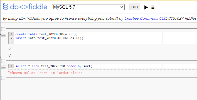Click the plus icon above the create table batch
Screen dimensions: 197x100
coord(3,29)
